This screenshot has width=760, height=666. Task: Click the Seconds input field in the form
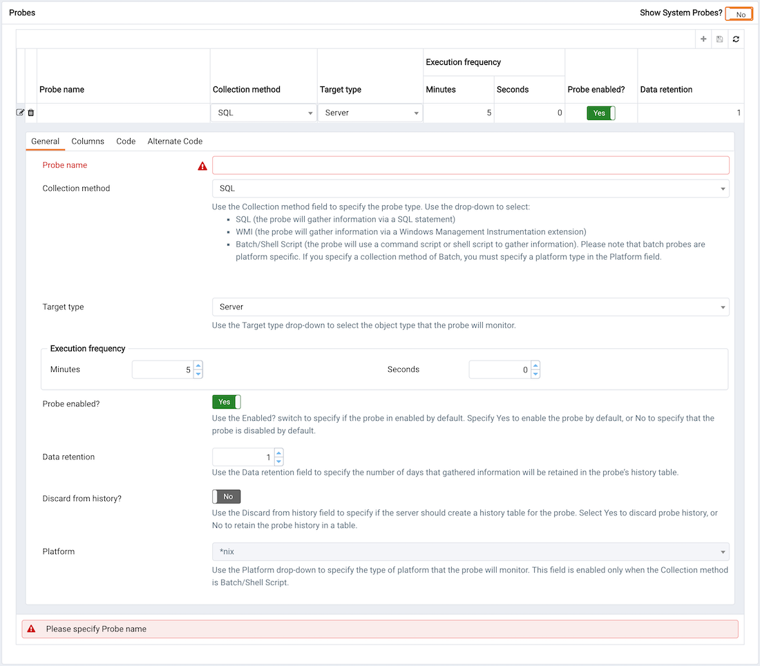pos(500,370)
